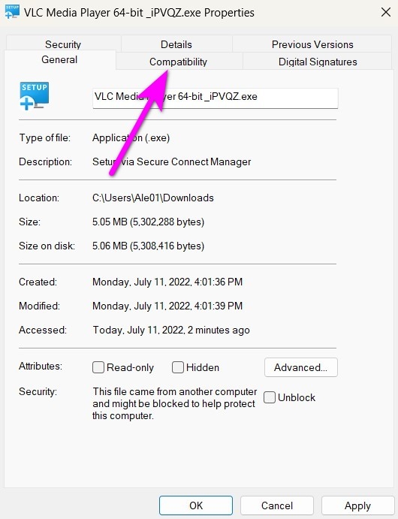Click the window title 'VLC Media Player 64-bit _iPVQZ.exe Properties'
The width and height of the screenshot is (398, 519).
tap(139, 13)
